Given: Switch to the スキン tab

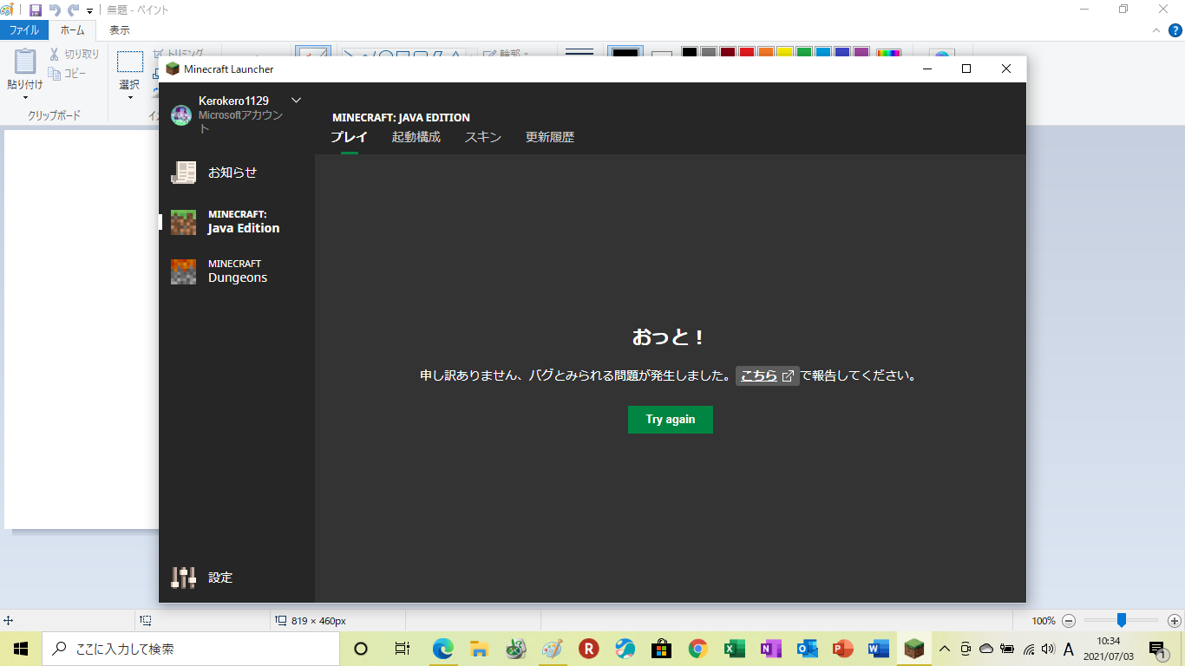Looking at the screenshot, I should point(482,137).
